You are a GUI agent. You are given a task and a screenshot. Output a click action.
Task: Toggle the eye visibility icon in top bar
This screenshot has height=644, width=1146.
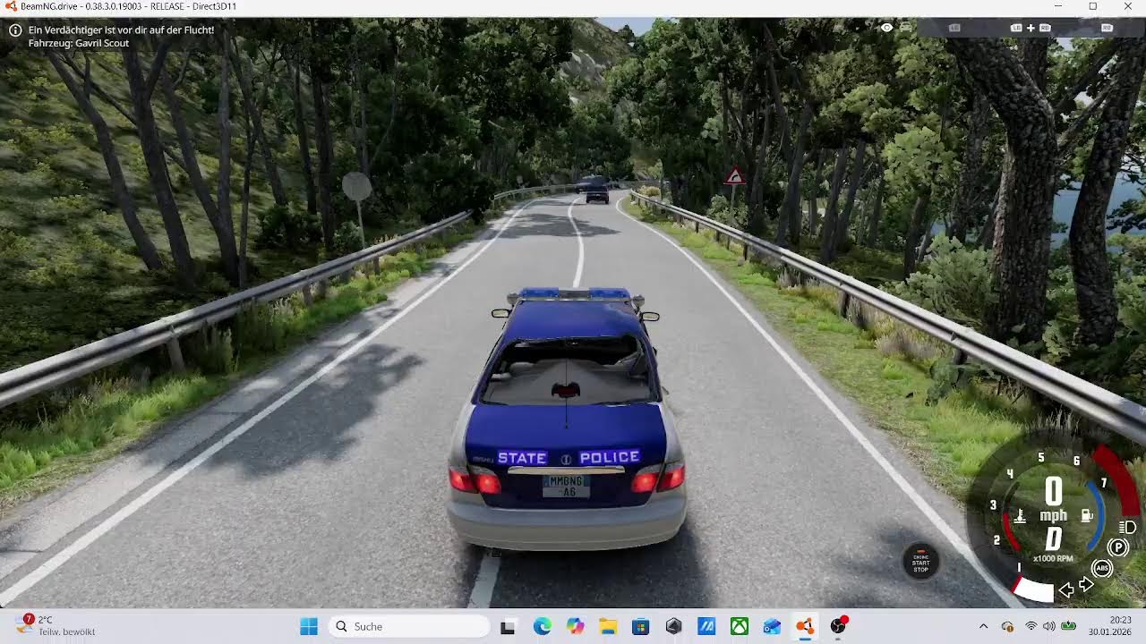tap(886, 28)
